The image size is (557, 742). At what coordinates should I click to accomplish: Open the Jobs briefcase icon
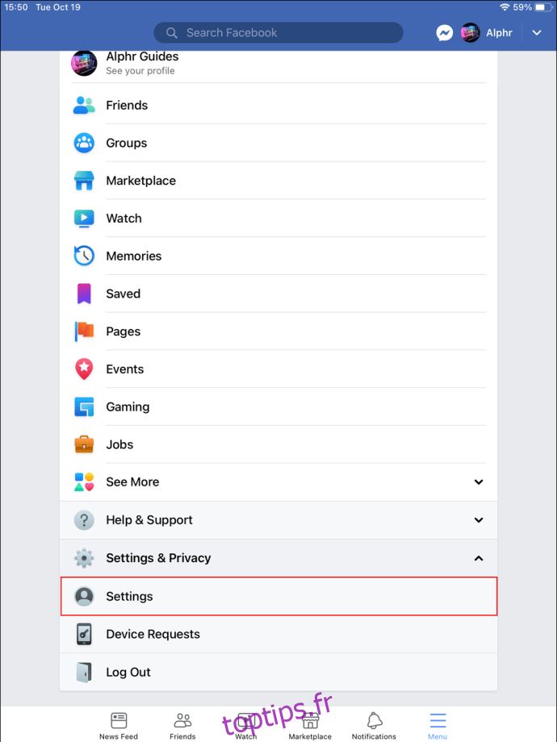pos(84,444)
